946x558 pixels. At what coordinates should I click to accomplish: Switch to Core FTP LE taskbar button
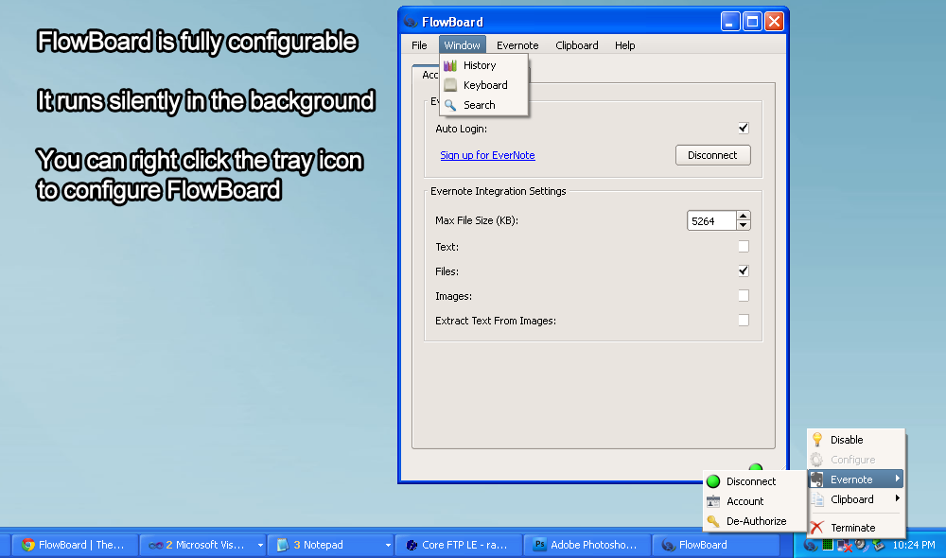(460, 545)
